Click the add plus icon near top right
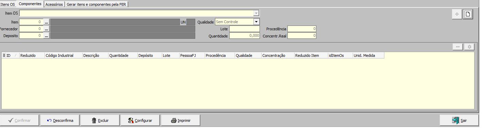 point(457,14)
